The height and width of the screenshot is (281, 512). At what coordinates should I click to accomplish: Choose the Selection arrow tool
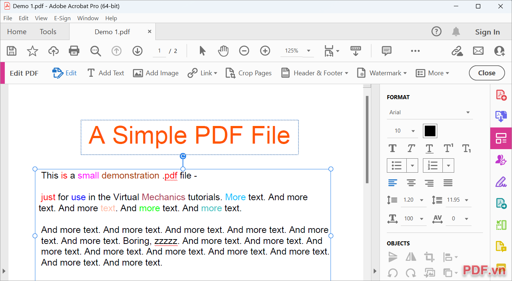point(202,51)
